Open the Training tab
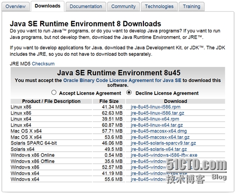Viewport: 236px width, 193px height. (191, 6)
